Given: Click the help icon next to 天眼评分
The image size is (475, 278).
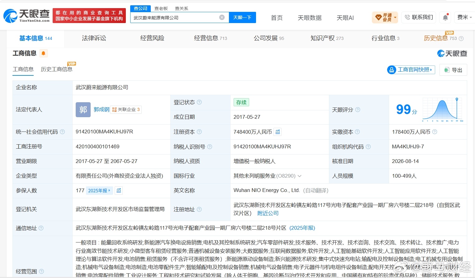Looking at the screenshot, I should tap(358, 110).
